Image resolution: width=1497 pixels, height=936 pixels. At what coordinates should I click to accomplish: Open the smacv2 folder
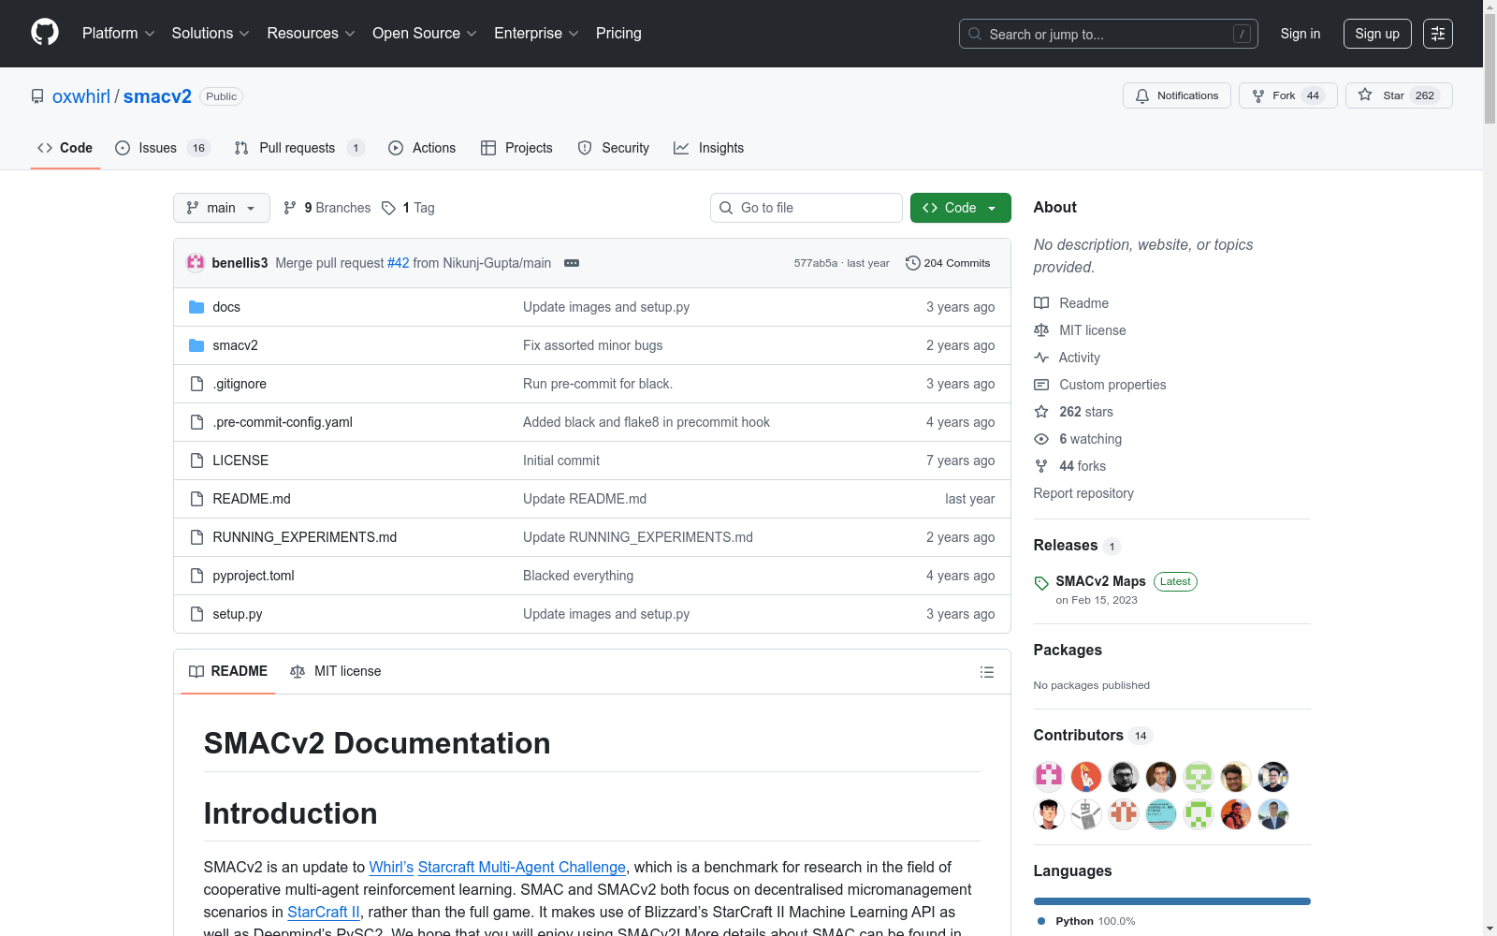click(x=235, y=345)
